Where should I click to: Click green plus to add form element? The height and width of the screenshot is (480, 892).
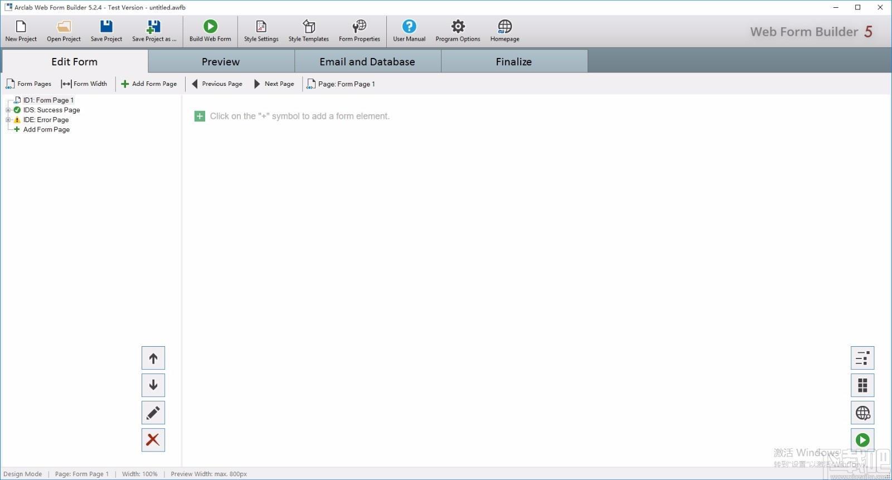coord(200,116)
